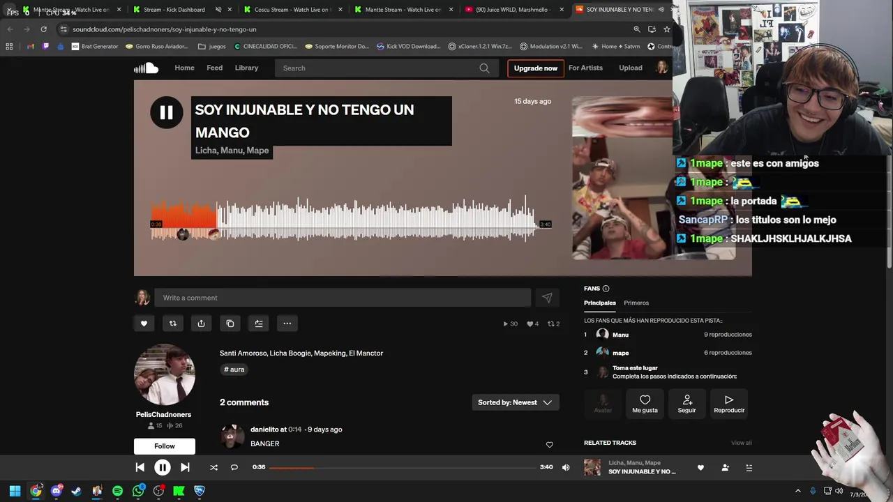The image size is (893, 502).
Task: Open the Brat Generator bookmark
Action: coord(95,47)
